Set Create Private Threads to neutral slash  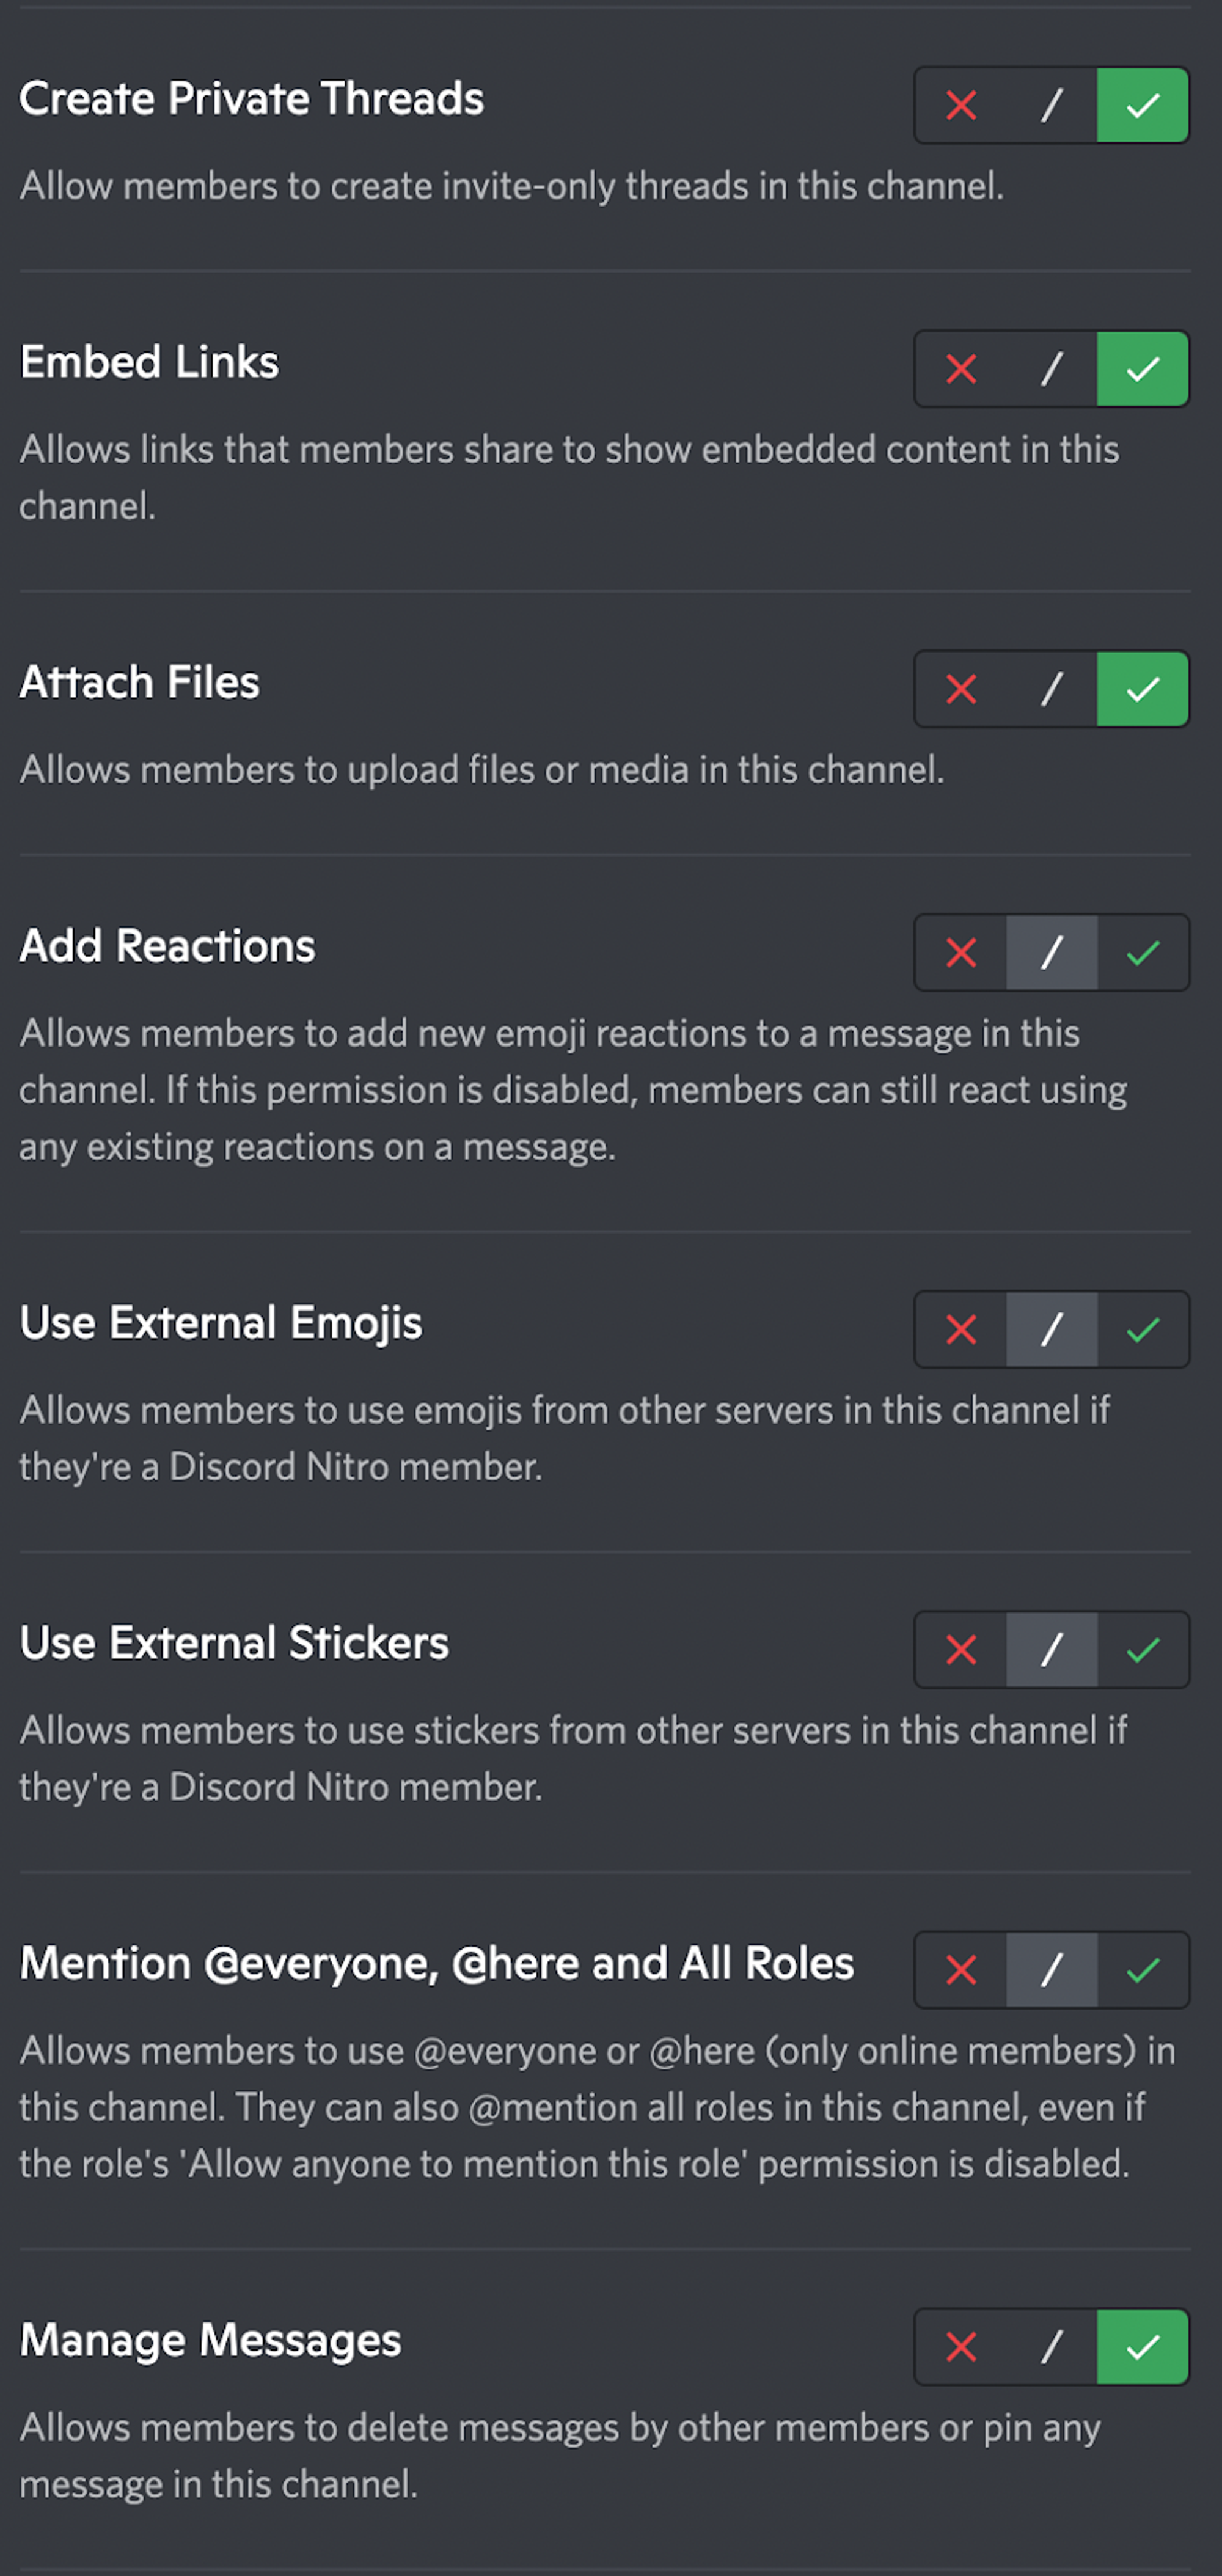point(1051,106)
